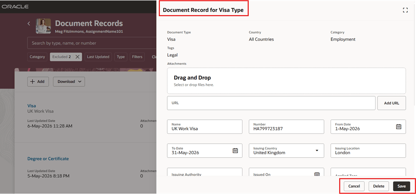Image resolution: width=416 pixels, height=194 pixels.
Task: Delete this visa document record
Action: 379,186
